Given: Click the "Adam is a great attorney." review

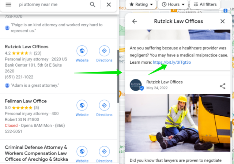Looking at the screenshot, I should (35, 85).
